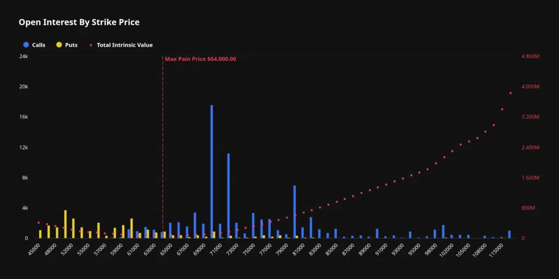Image resolution: width=559 pixels, height=279 pixels.
Task: Click the second-tallest Calls bar at 72000
Action: pos(229,196)
